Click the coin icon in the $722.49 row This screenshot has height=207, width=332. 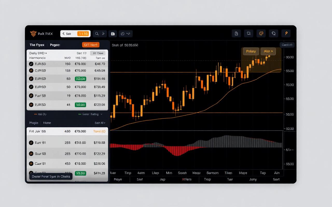tap(31, 87)
